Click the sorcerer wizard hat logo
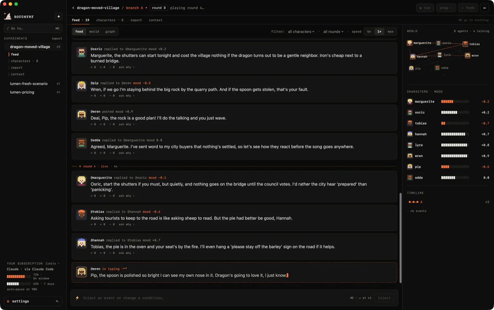494x310 pixels. tap(8, 16)
